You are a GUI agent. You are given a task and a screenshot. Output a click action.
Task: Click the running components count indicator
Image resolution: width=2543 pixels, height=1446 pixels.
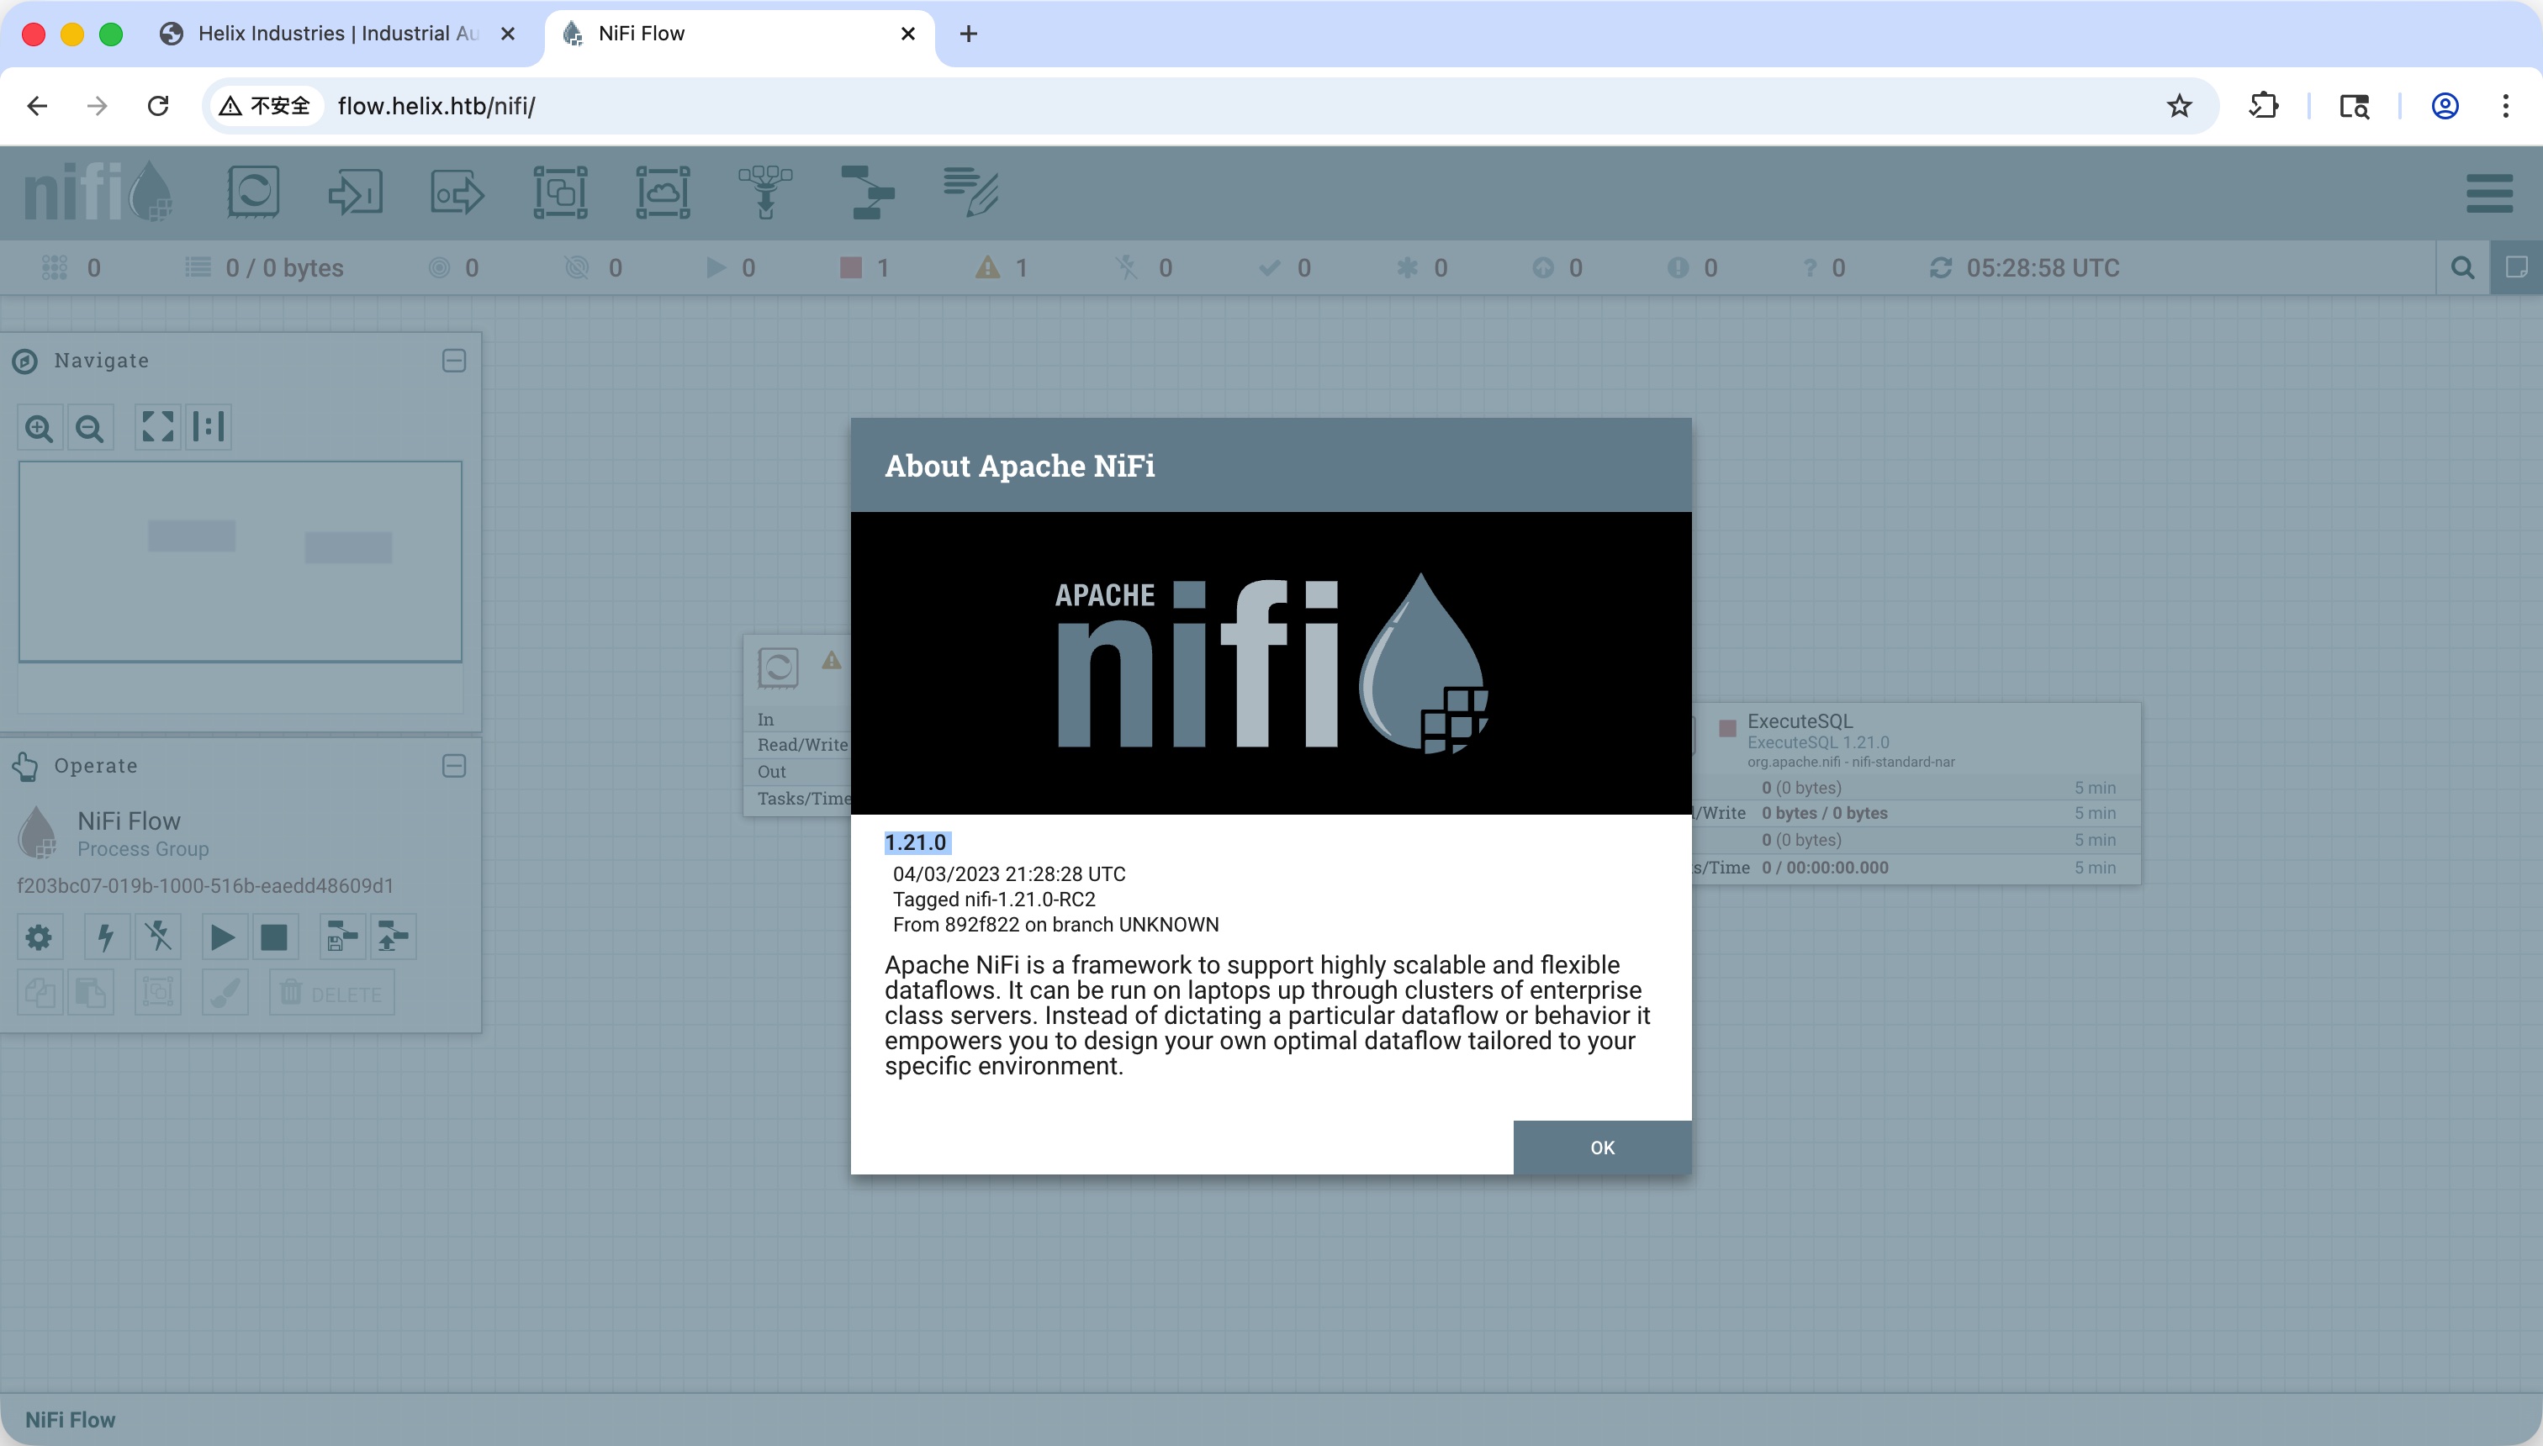click(730, 268)
